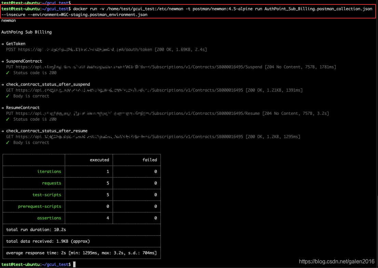This screenshot has height=268, width=378.
Task: Click the '--insecure --environment' command line
Action: (74, 15)
